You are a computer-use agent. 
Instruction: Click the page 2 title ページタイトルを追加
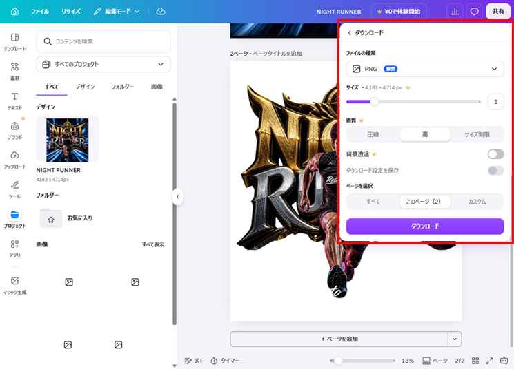pyautogui.click(x=277, y=54)
